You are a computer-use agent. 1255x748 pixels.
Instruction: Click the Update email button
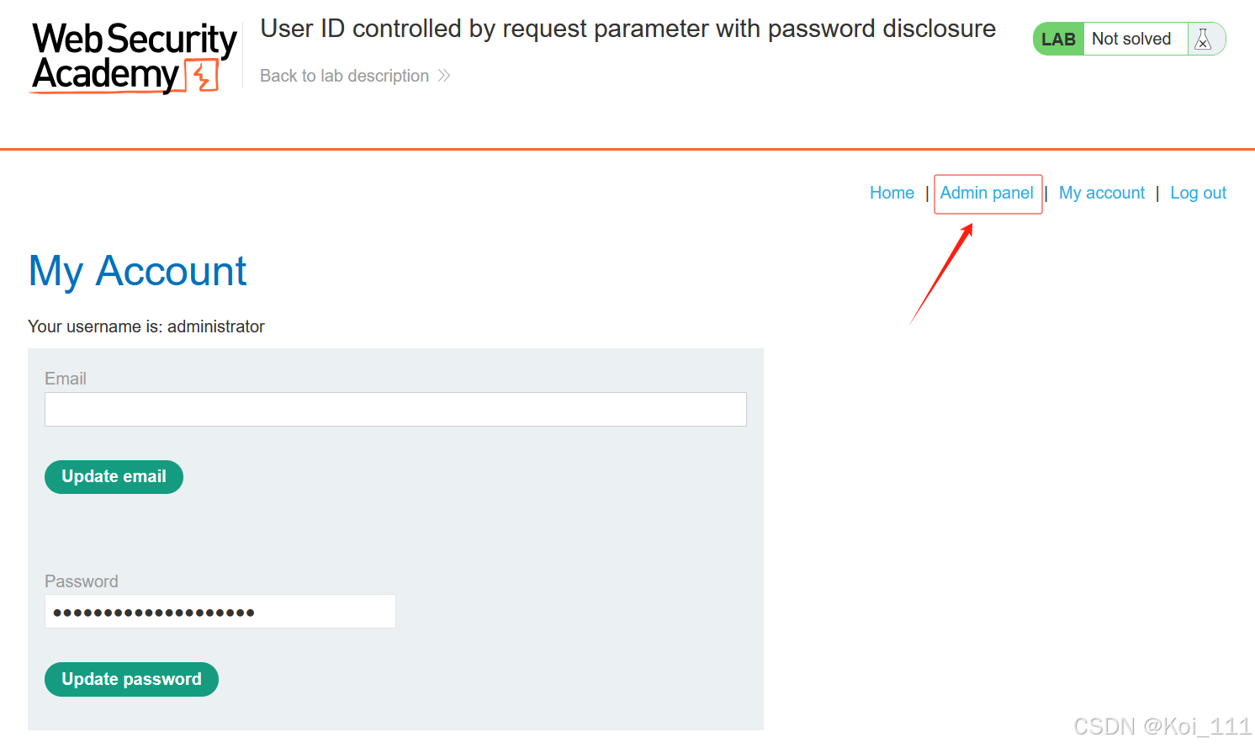[114, 477]
